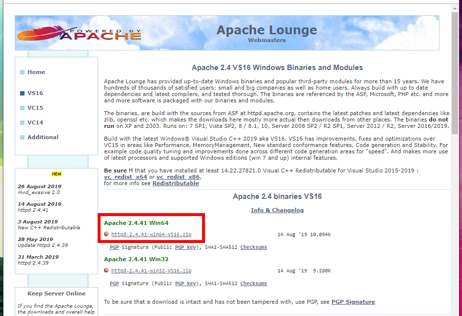Click the Apache 2.4.41 Win64 heading
462x316 pixels.
pos(136,223)
